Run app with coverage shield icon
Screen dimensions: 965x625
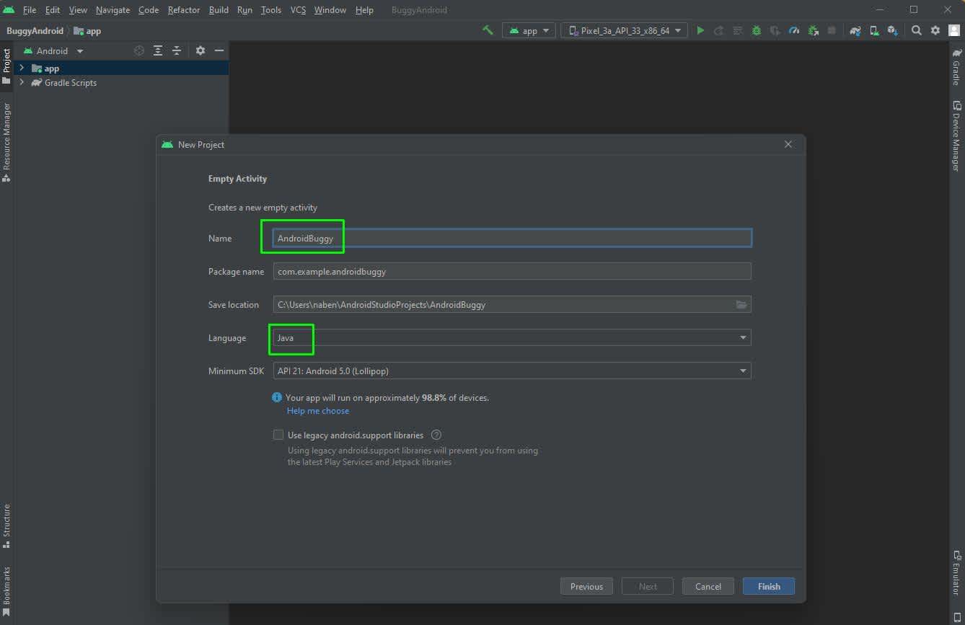775,30
